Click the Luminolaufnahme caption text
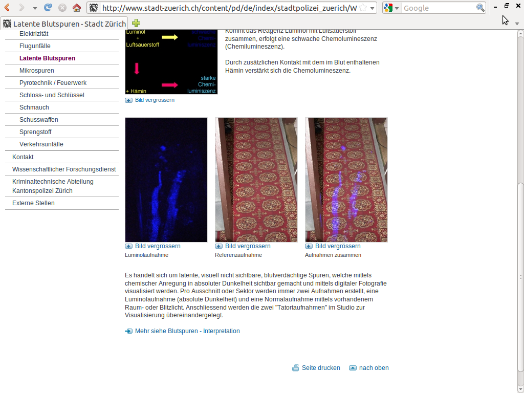Image resolution: width=524 pixels, height=393 pixels. 146,255
